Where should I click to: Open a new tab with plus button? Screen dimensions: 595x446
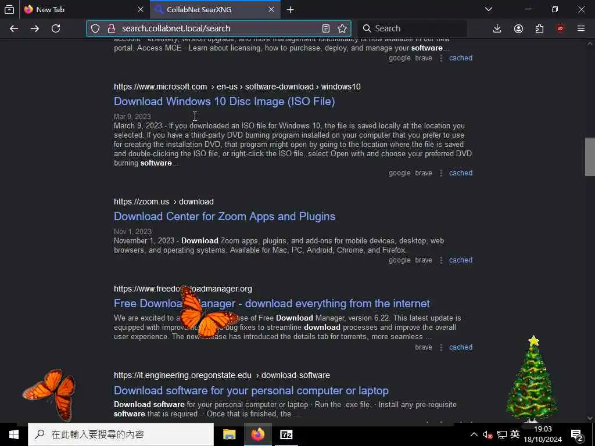pyautogui.click(x=291, y=10)
